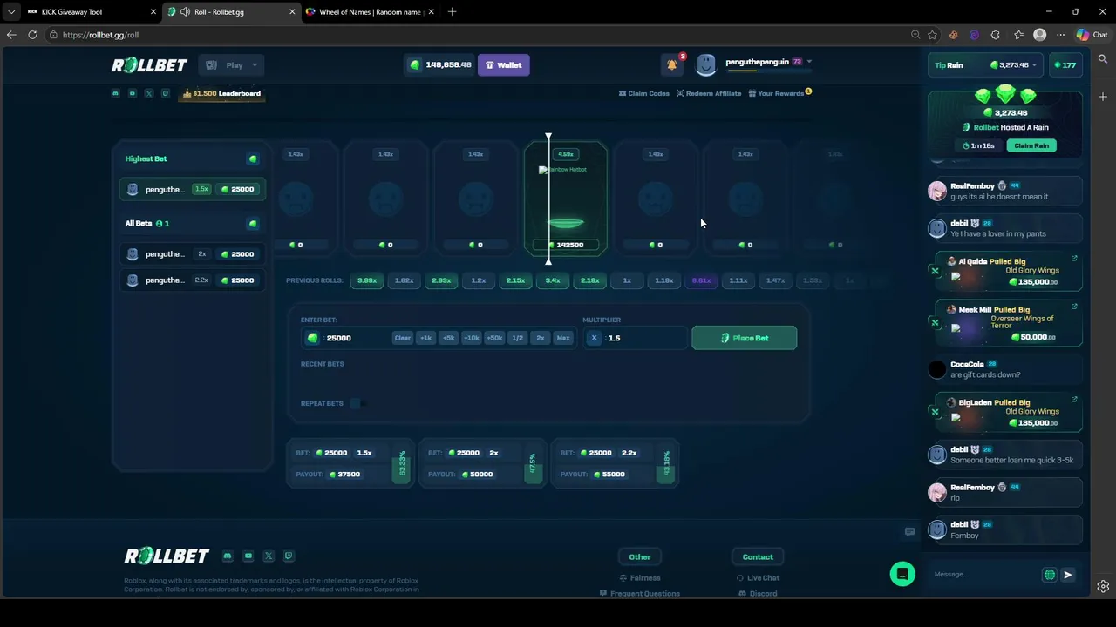Click the user avatar in header

706,64
